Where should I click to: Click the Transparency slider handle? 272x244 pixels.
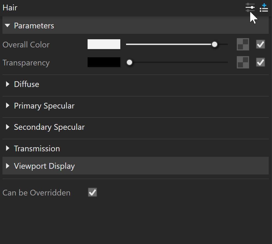(130, 62)
